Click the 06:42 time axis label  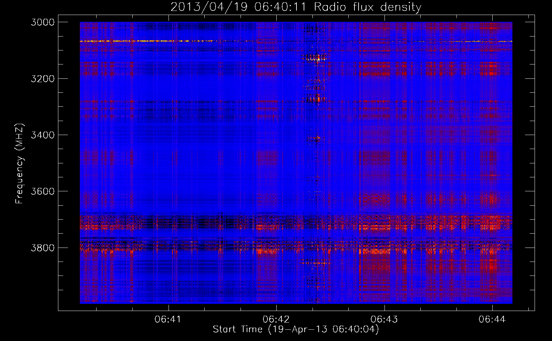[276, 320]
